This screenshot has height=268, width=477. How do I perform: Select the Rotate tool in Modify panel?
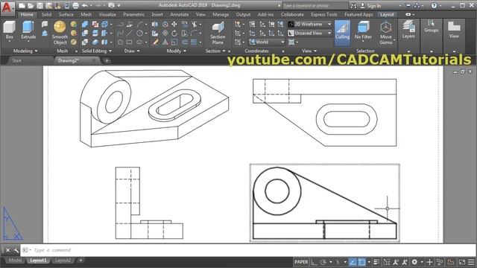(174, 33)
